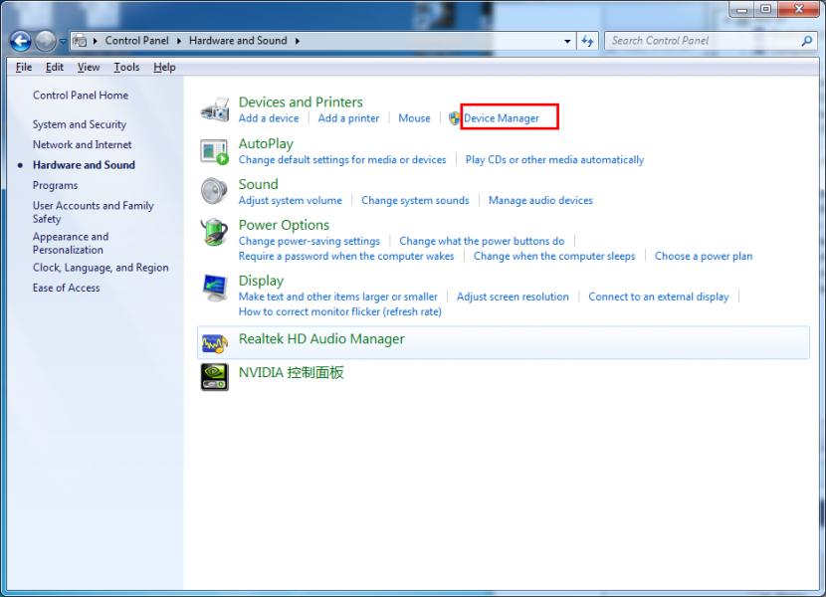Open Programs category in sidebar
The height and width of the screenshot is (597, 826).
coord(56,185)
